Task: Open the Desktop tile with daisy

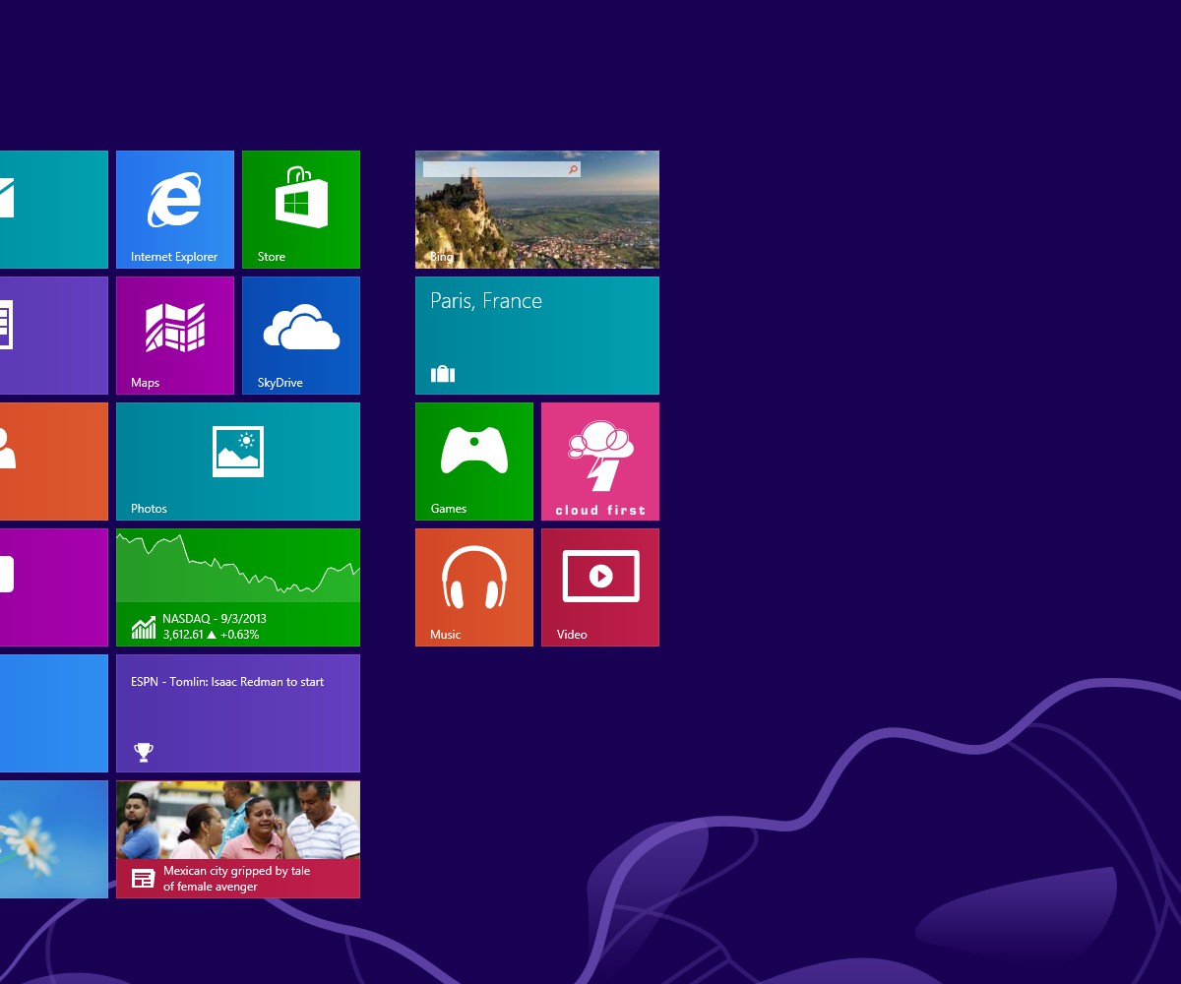Action: 54,839
